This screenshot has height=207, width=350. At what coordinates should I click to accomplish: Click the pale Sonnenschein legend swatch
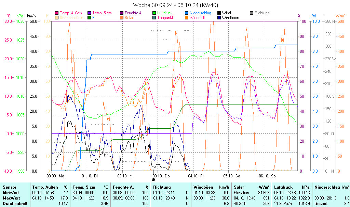(57, 18)
